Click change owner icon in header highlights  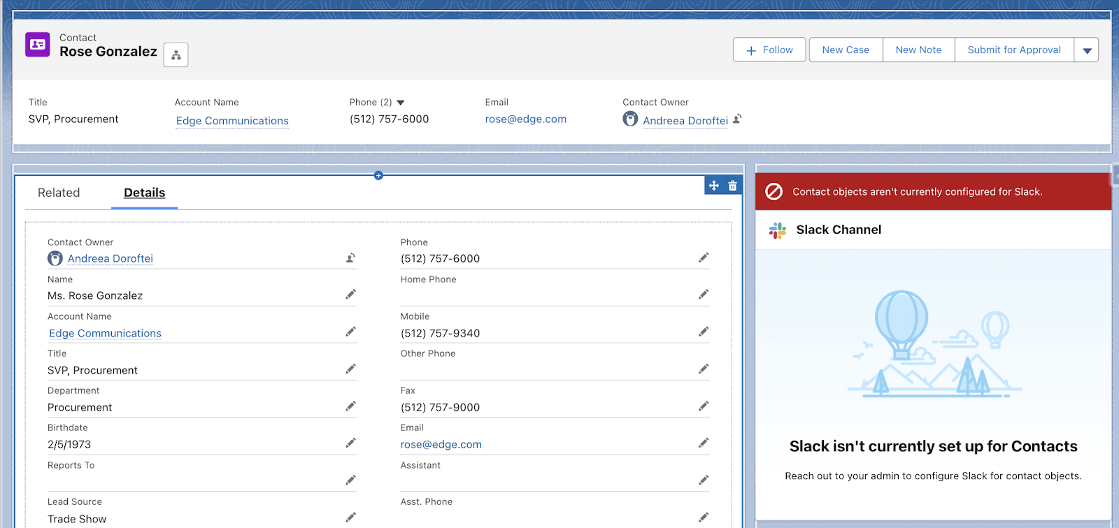click(x=737, y=119)
